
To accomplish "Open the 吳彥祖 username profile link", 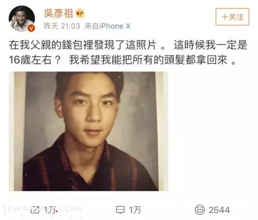I will pyautogui.click(x=58, y=13).
